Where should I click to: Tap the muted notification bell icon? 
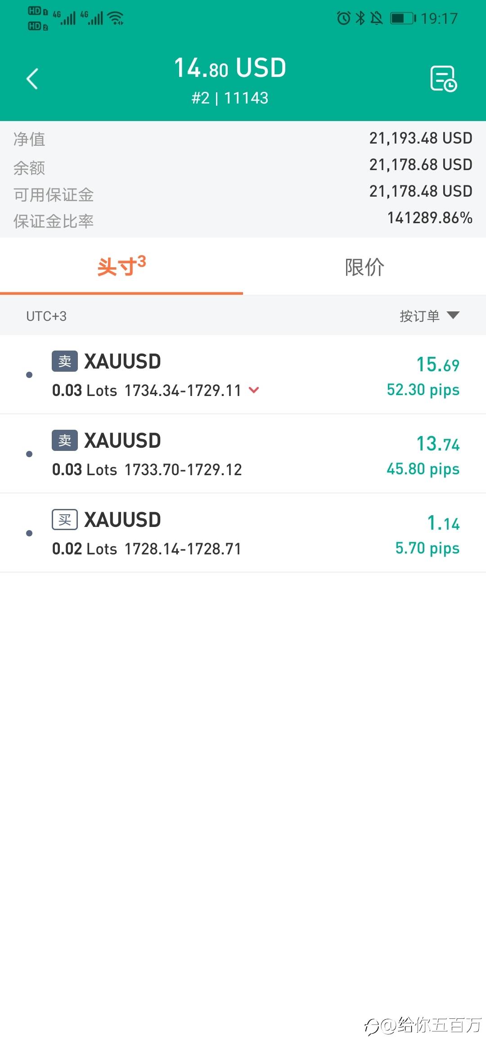coord(376,18)
